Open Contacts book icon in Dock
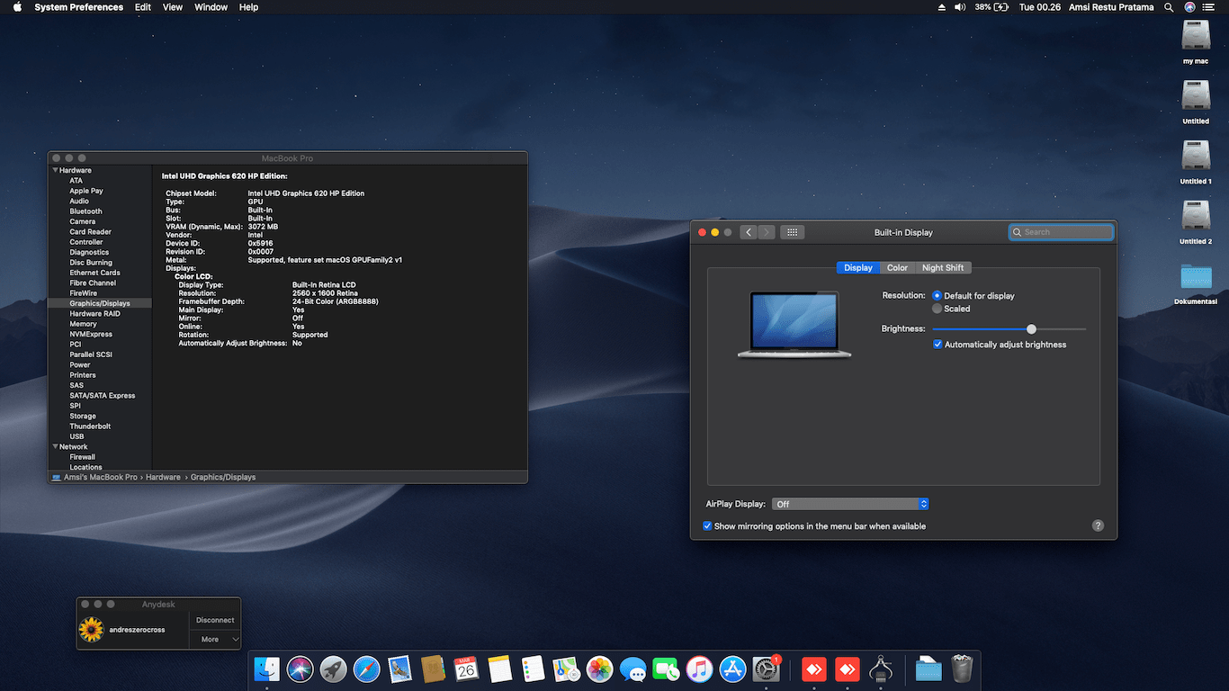Image resolution: width=1229 pixels, height=691 pixels. 433,669
